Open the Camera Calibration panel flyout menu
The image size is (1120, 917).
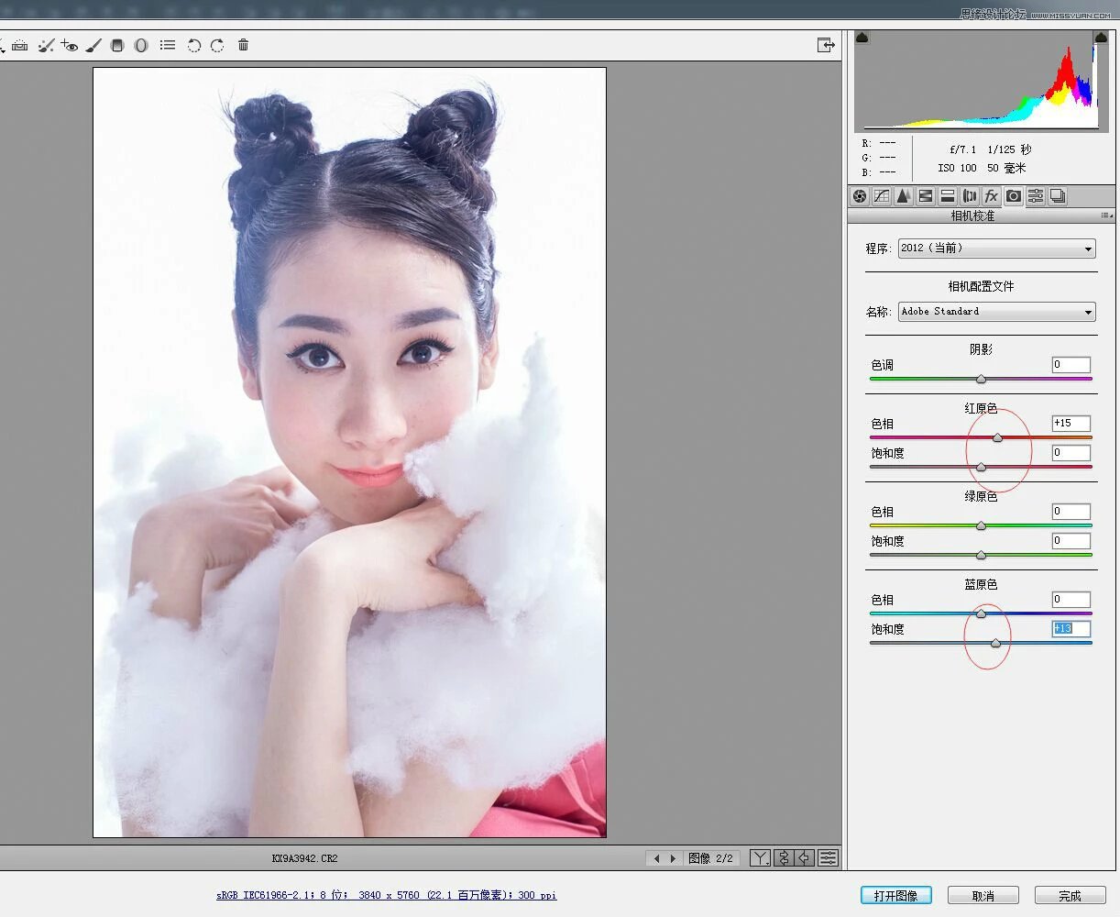click(x=1105, y=215)
